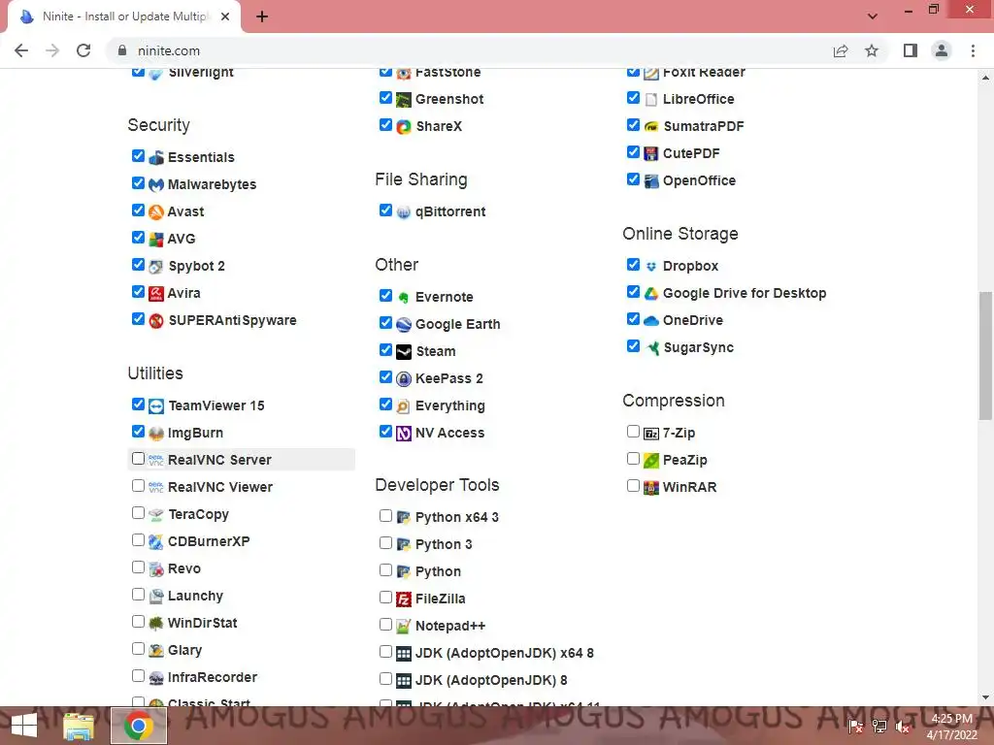Open the Windows Start menu
Screen dimensions: 994x745
24,726
